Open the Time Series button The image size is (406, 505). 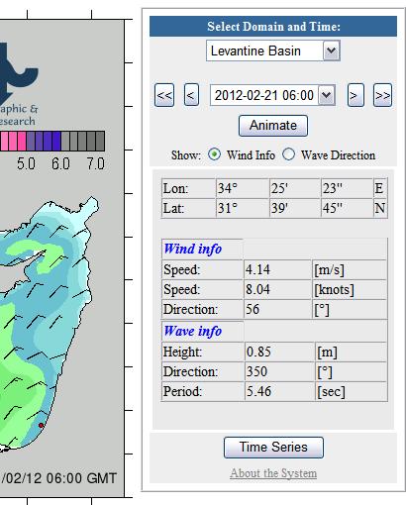point(273,448)
